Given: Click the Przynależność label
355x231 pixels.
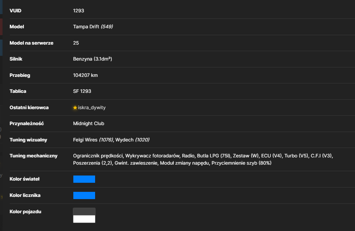Looking at the screenshot, I should (26, 124).
